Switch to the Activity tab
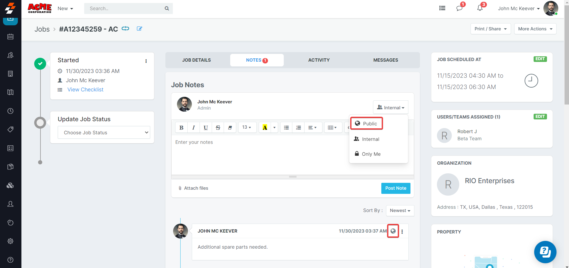569x268 pixels. [x=319, y=60]
